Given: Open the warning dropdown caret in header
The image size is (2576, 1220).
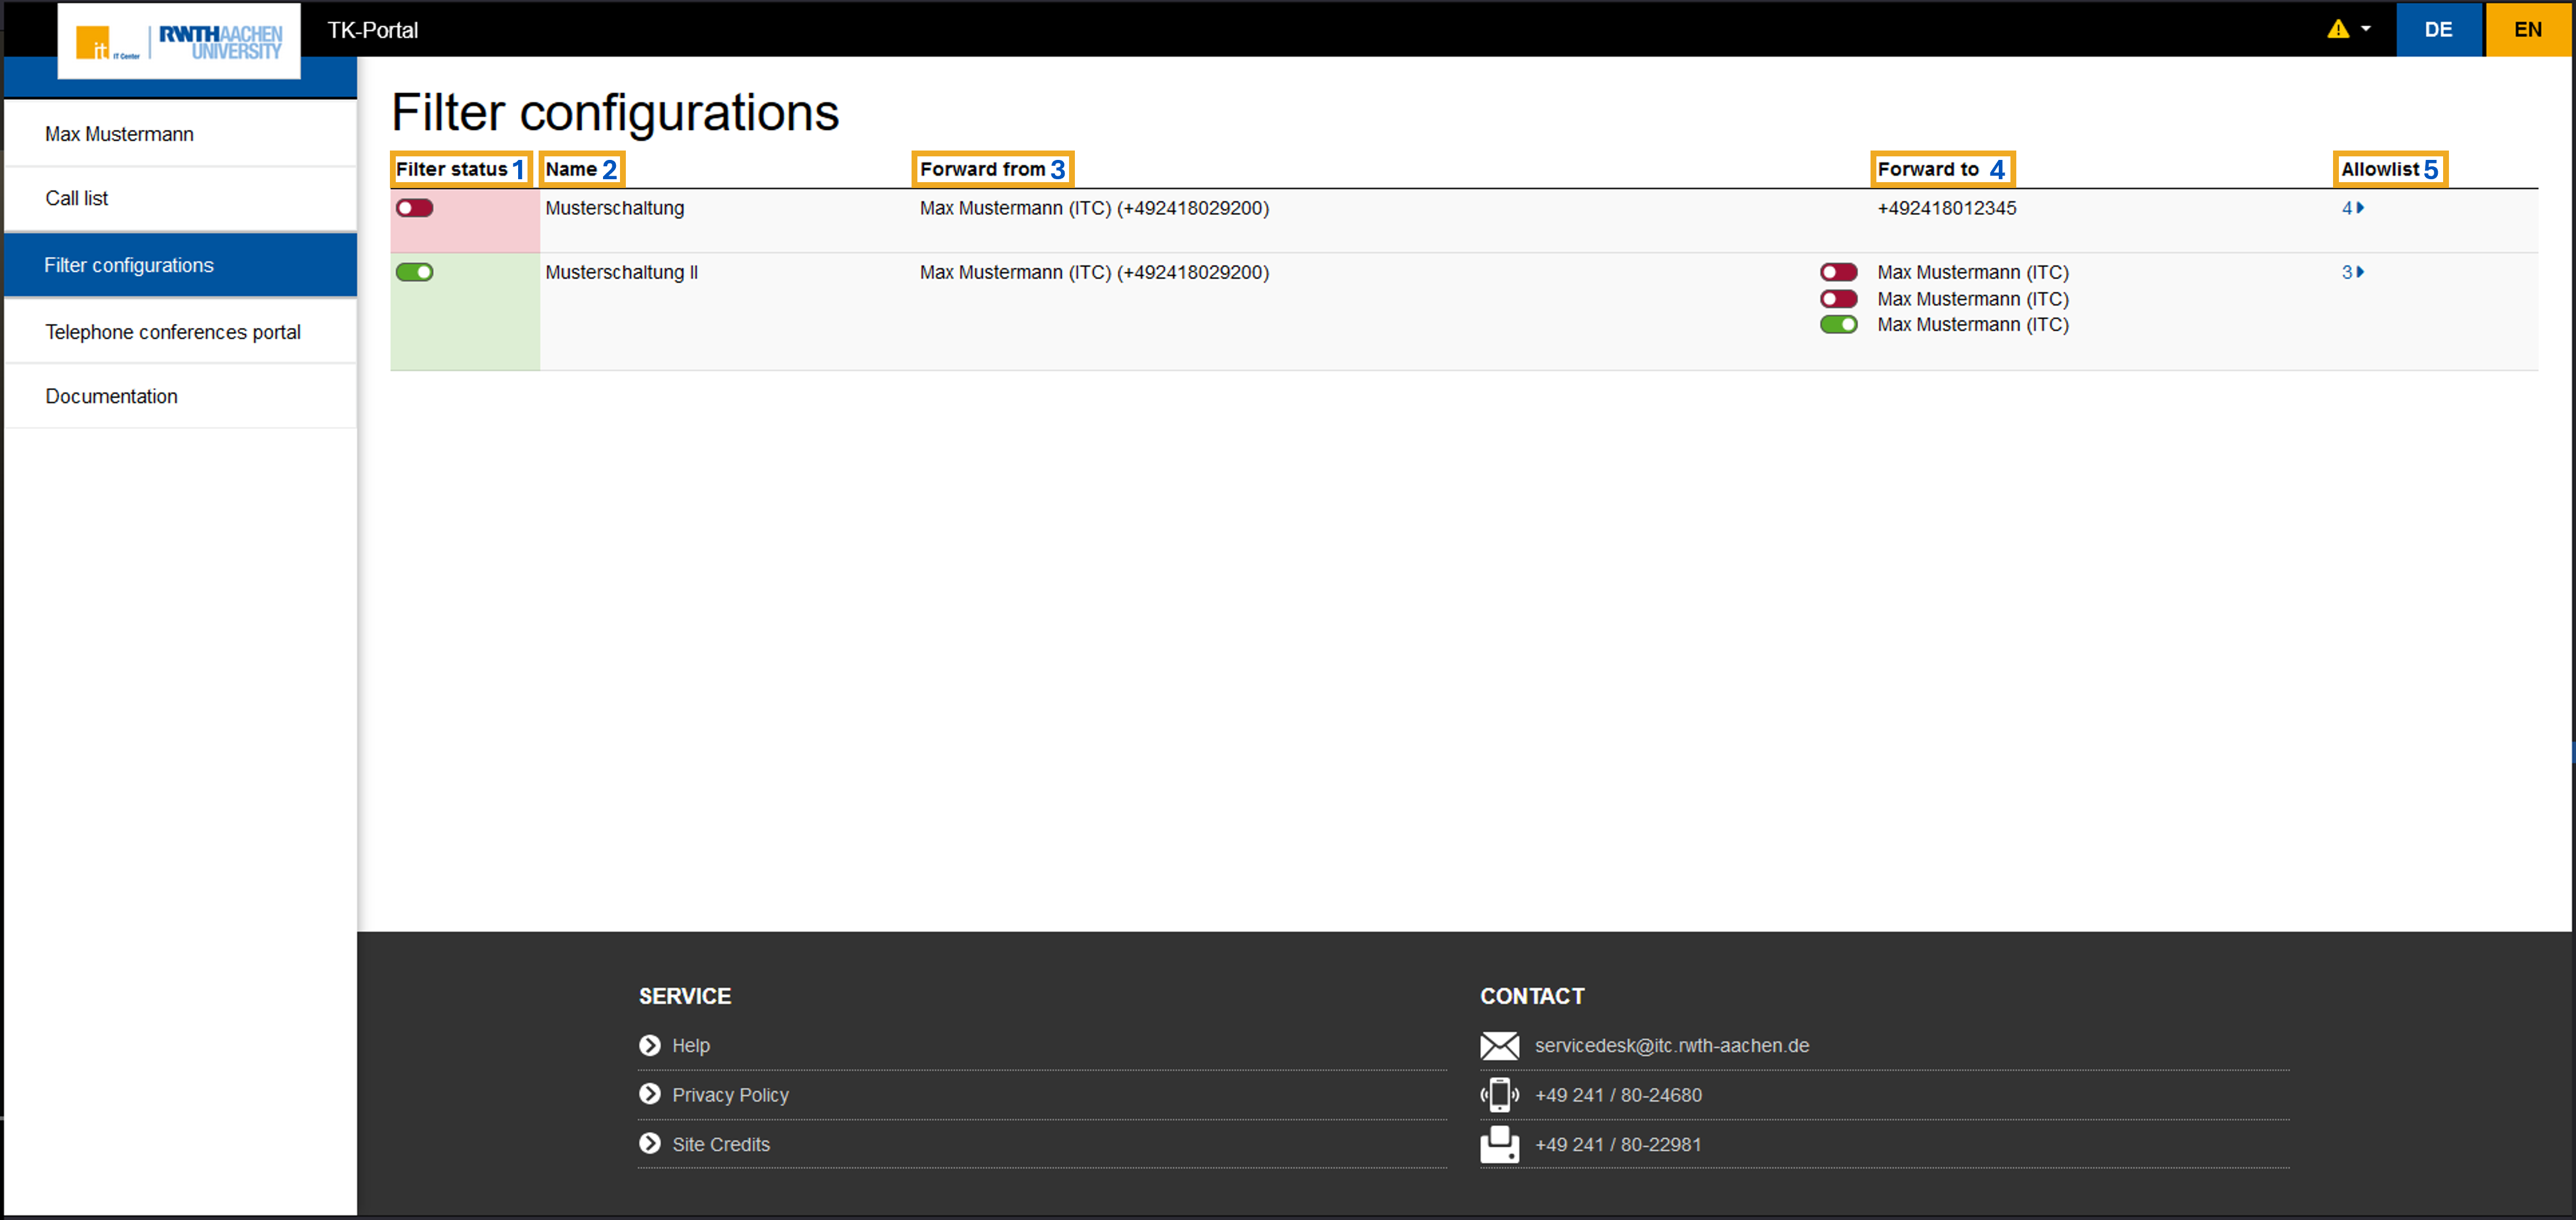Looking at the screenshot, I should pyautogui.click(x=2366, y=29).
